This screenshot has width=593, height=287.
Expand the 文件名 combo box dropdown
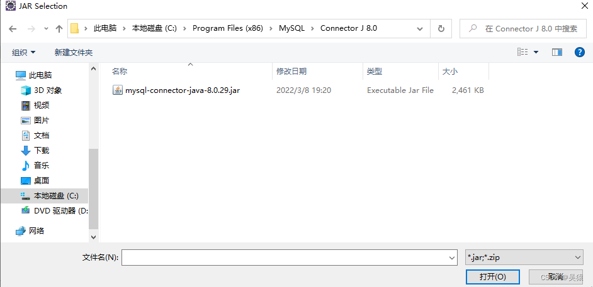pos(452,257)
